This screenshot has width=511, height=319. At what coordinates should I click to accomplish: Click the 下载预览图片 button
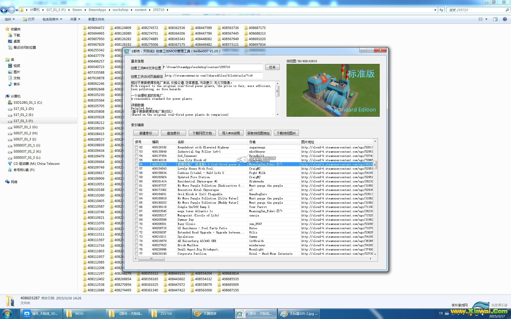286,133
